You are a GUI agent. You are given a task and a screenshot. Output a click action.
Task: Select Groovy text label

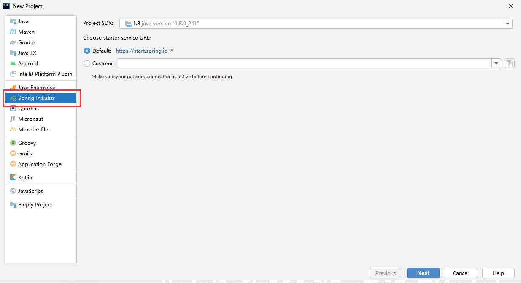pyautogui.click(x=27, y=143)
